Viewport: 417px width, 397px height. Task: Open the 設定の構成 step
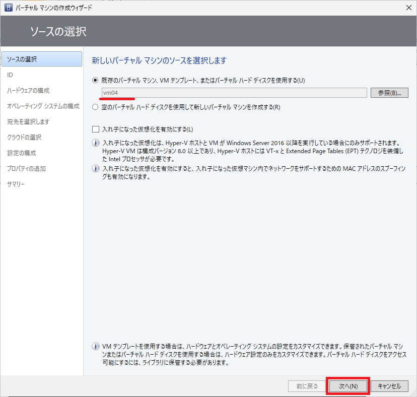coord(22,153)
